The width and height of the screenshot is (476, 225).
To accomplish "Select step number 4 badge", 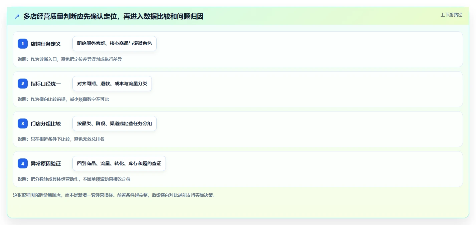I will tap(23, 163).
